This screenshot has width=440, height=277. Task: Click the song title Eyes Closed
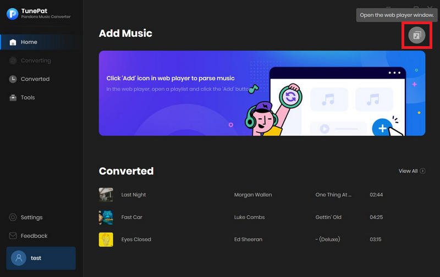click(136, 240)
